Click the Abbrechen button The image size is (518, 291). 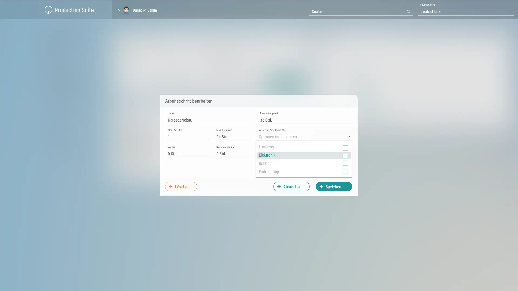coord(291,187)
